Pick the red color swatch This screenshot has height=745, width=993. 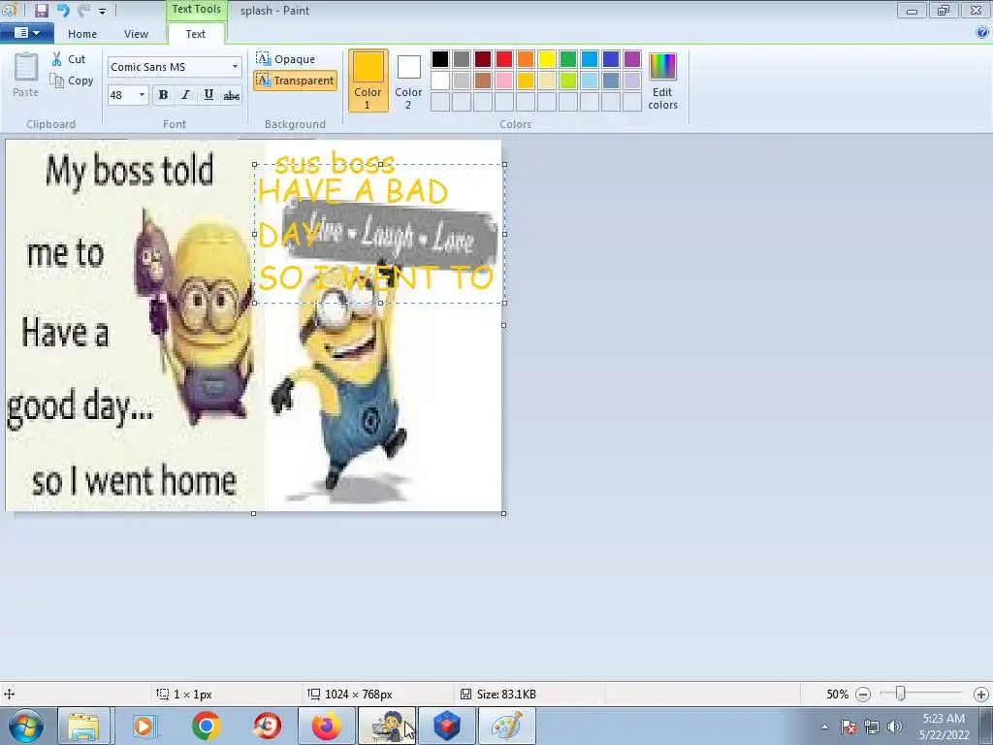coord(504,59)
